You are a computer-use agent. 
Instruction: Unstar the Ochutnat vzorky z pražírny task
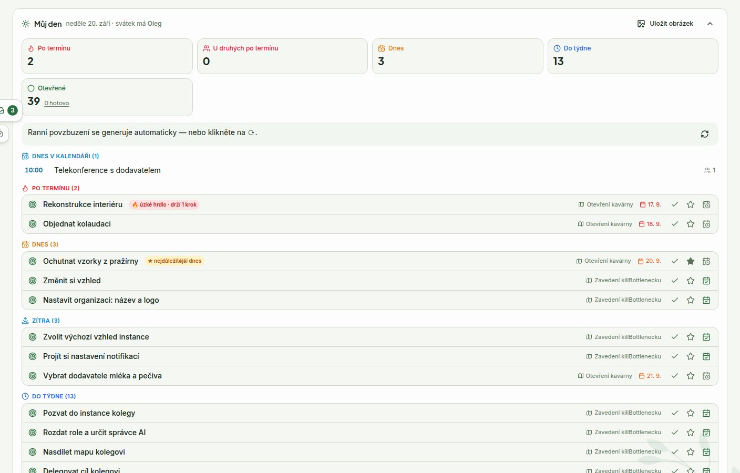tap(691, 261)
